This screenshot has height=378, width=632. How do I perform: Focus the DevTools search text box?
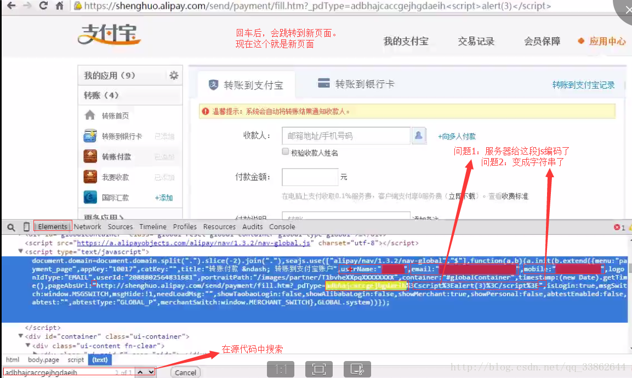pos(69,373)
